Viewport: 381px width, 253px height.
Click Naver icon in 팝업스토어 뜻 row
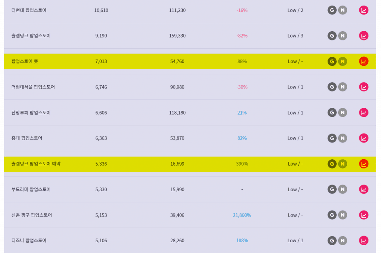(x=343, y=61)
